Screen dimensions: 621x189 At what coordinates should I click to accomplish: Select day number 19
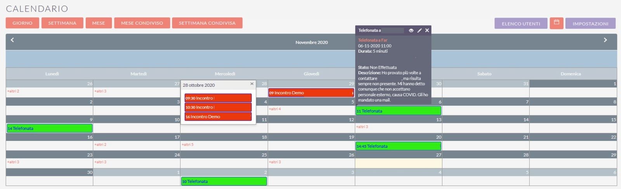tap(351, 137)
